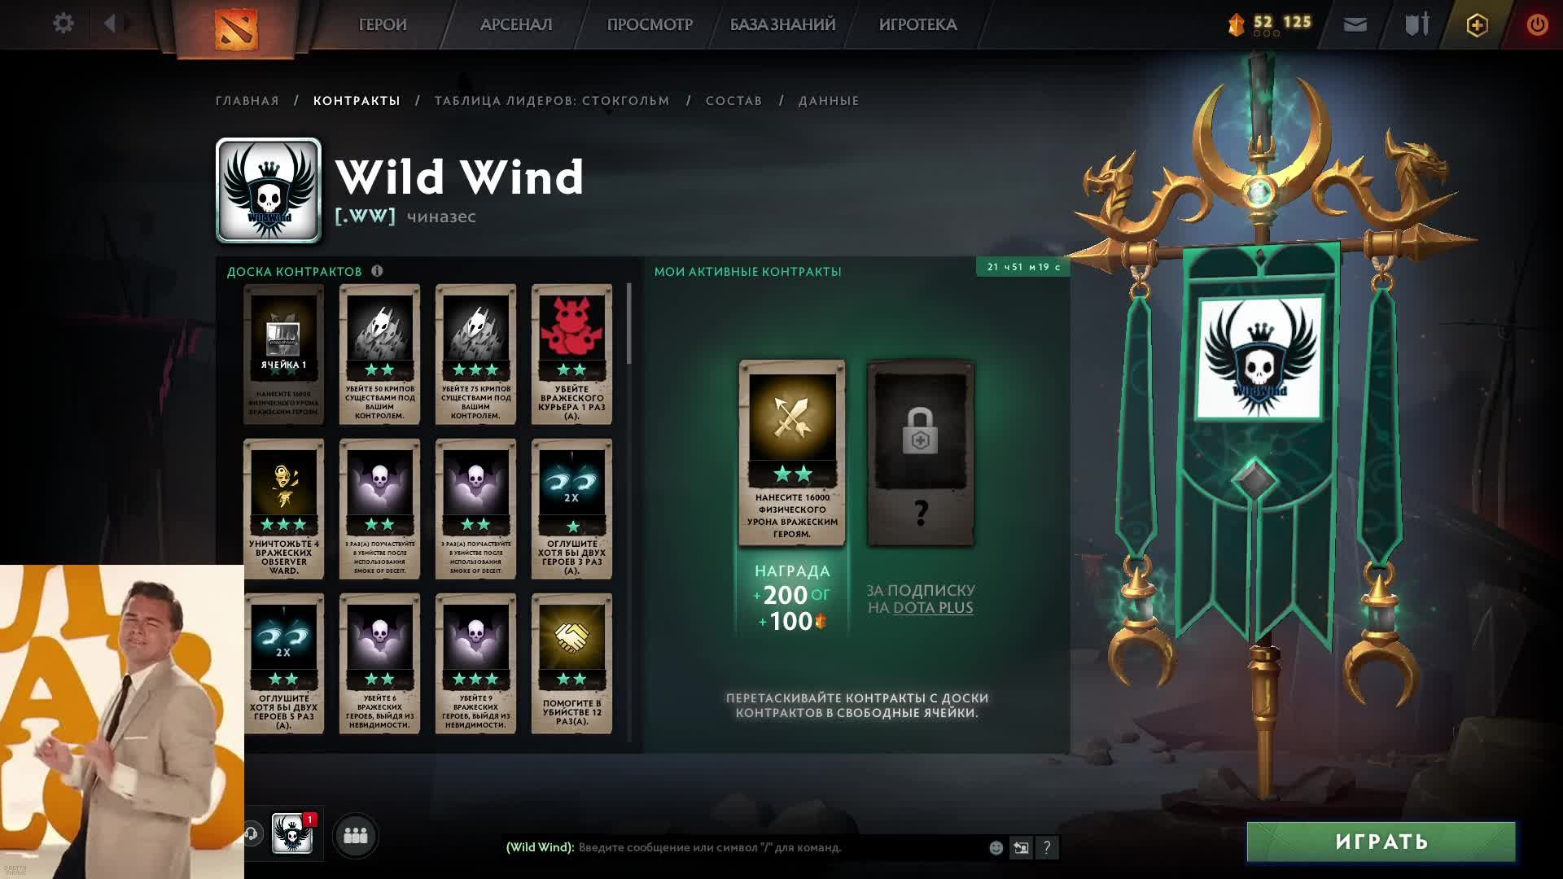
Task: Click the Dota Plus hexagon icon
Action: pyautogui.click(x=1477, y=25)
